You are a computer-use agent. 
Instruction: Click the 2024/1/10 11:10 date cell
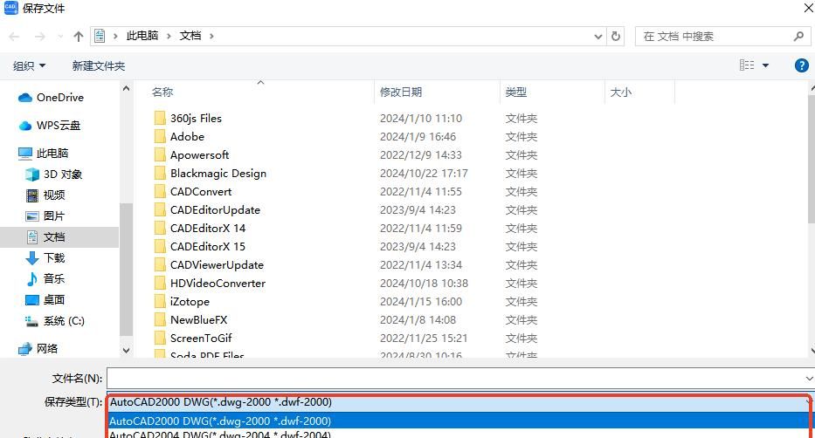pyautogui.click(x=421, y=119)
